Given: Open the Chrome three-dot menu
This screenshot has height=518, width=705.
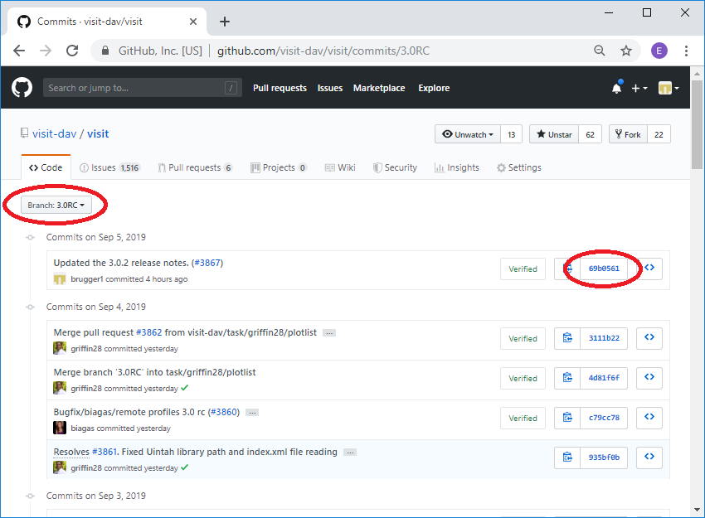Looking at the screenshot, I should 686,51.
